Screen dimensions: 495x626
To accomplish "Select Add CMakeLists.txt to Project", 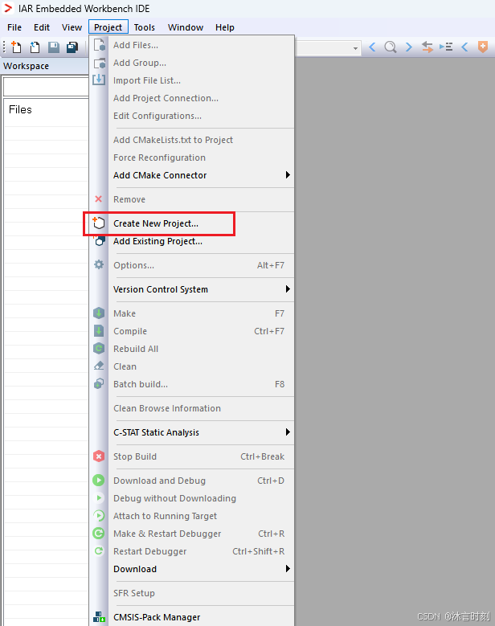I will pyautogui.click(x=192, y=140).
